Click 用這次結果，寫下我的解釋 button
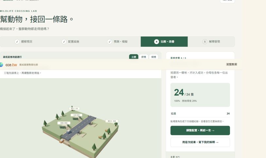 [200, 142]
